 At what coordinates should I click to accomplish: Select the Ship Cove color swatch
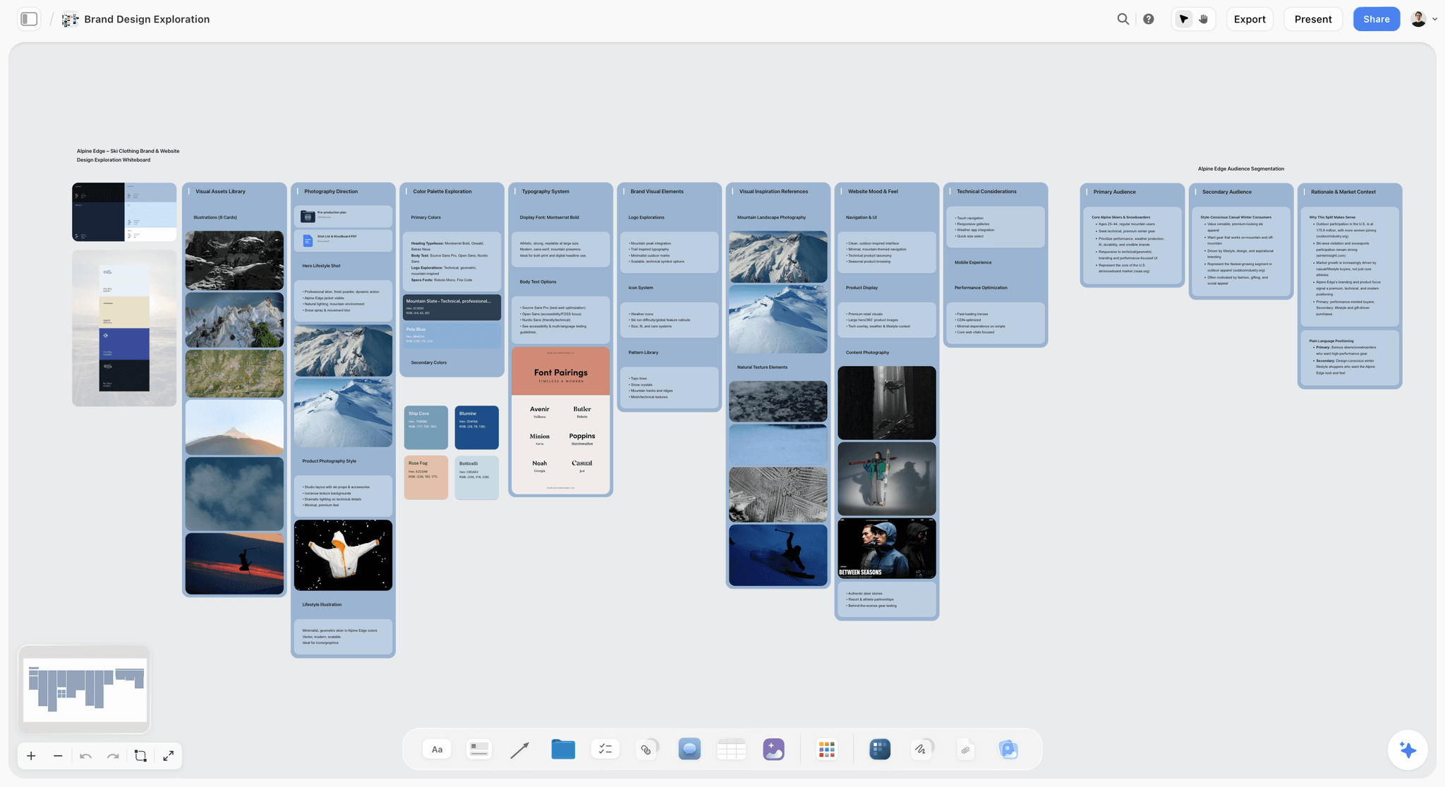pyautogui.click(x=426, y=427)
